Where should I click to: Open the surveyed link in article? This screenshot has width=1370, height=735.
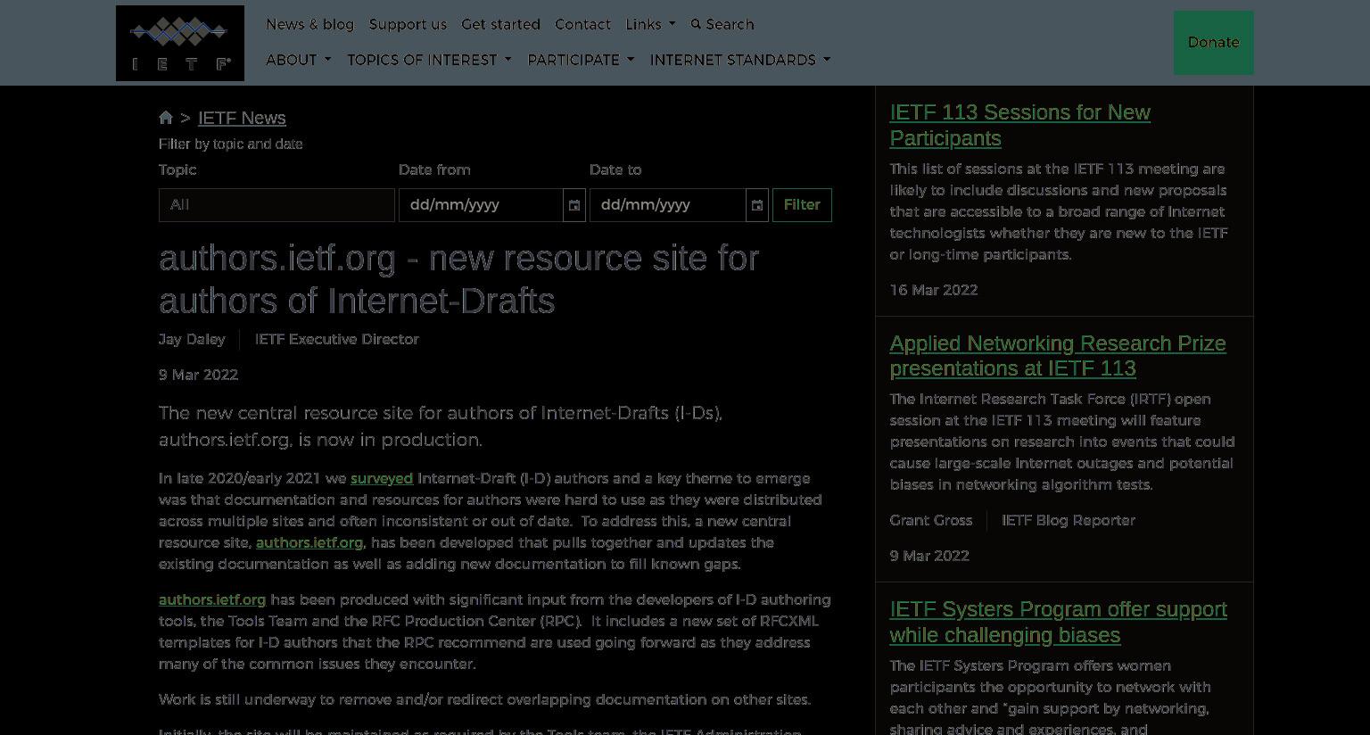click(x=382, y=478)
